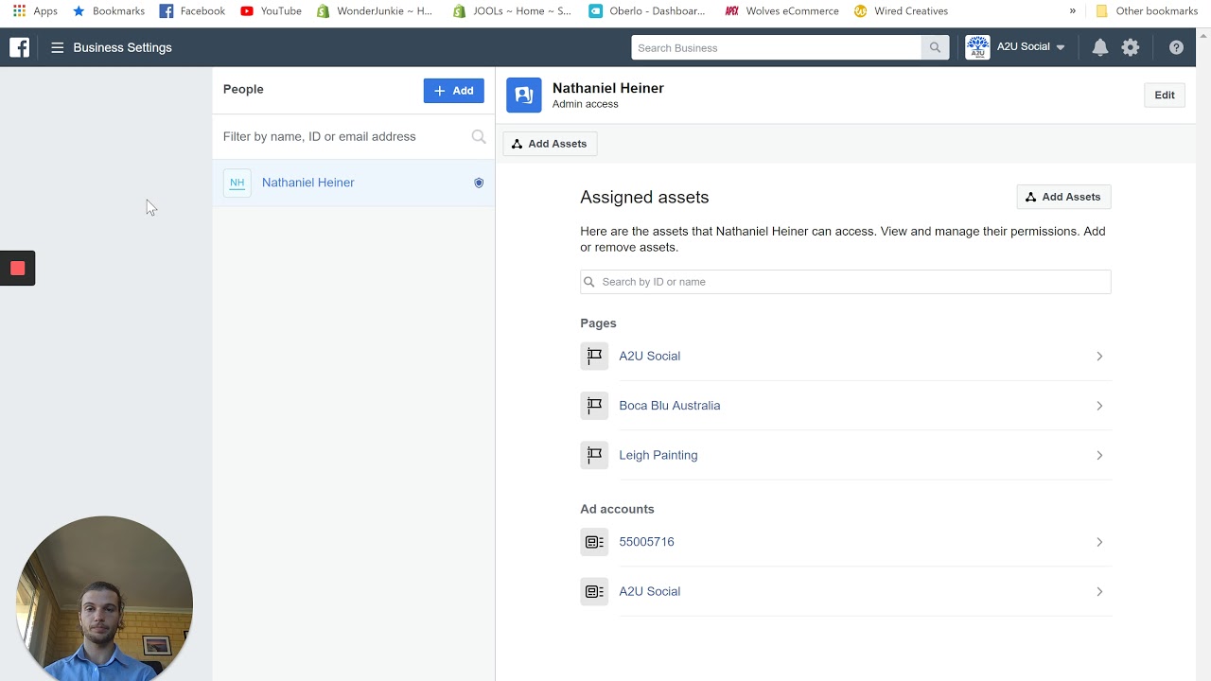Open the A2U Social ad account link
Screen dimensions: 1211x681
650,592
